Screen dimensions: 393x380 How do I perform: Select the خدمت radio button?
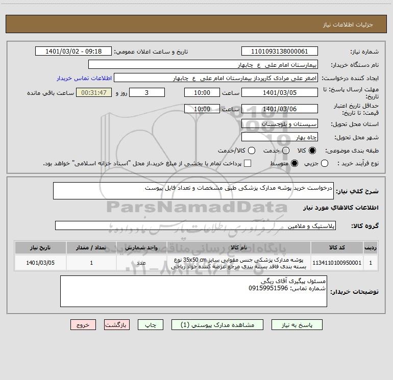pos(286,150)
